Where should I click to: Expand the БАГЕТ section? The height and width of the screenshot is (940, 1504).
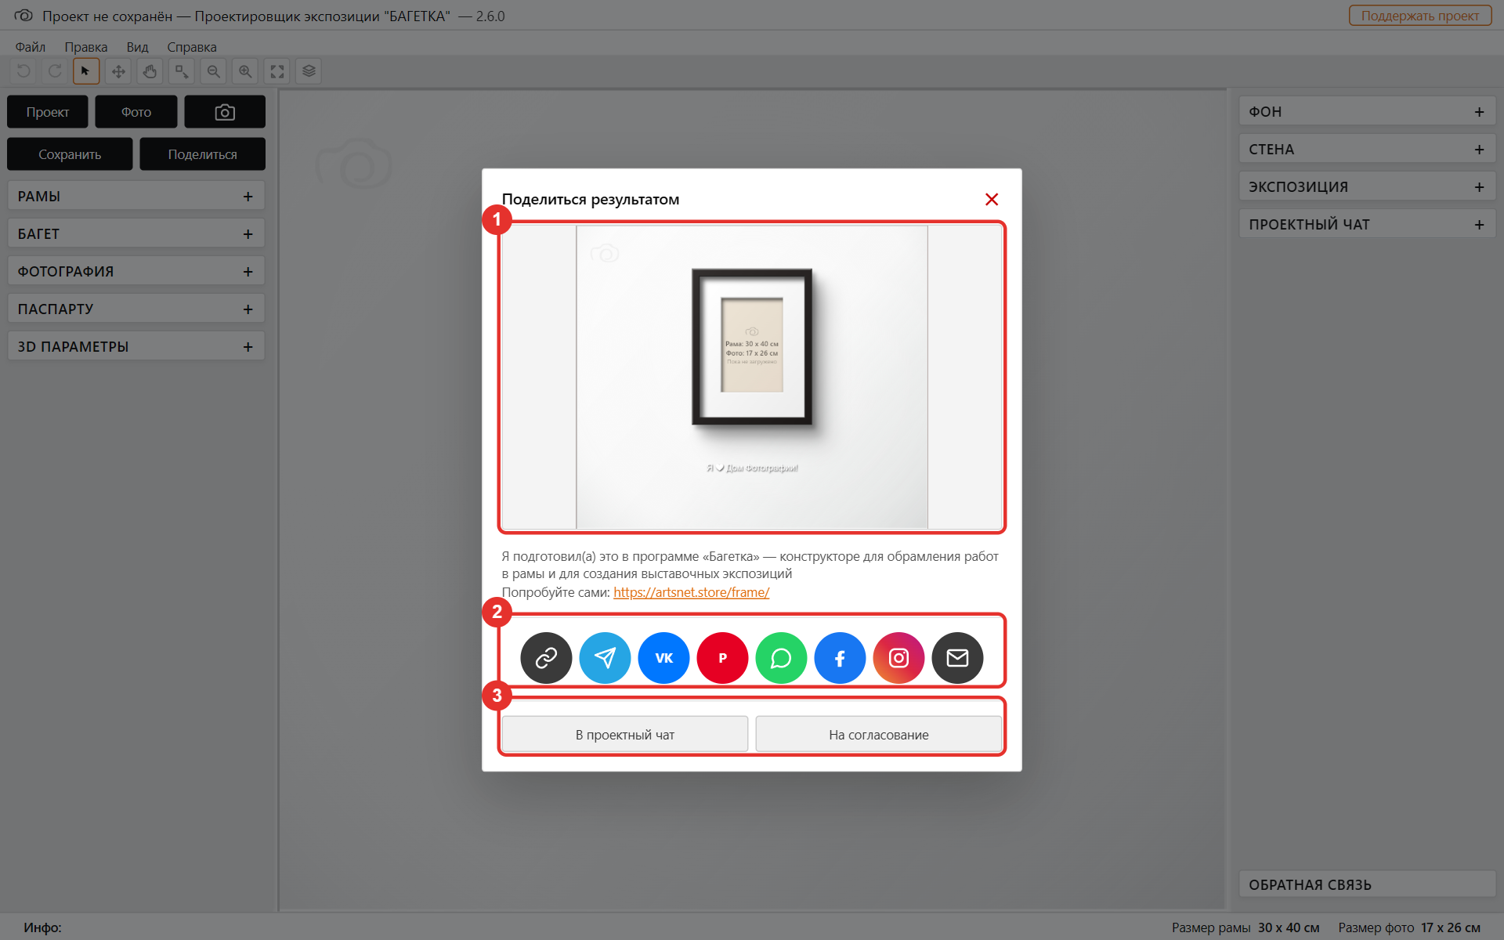point(136,233)
